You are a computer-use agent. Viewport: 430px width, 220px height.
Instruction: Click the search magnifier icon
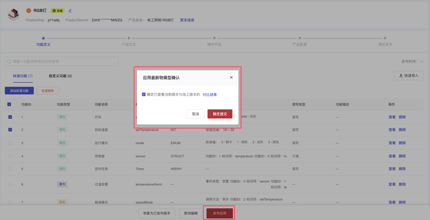(x=9, y=61)
